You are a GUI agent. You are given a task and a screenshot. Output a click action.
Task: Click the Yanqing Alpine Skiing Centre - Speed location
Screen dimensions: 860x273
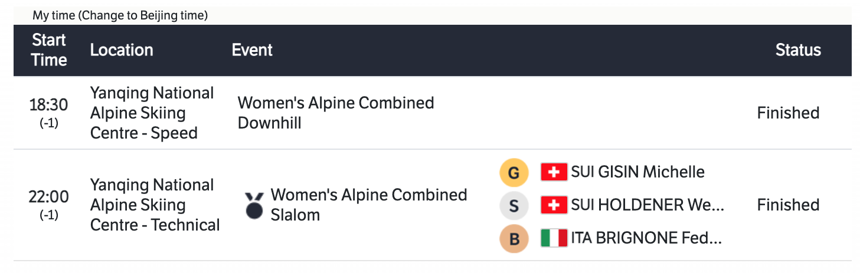click(x=152, y=113)
